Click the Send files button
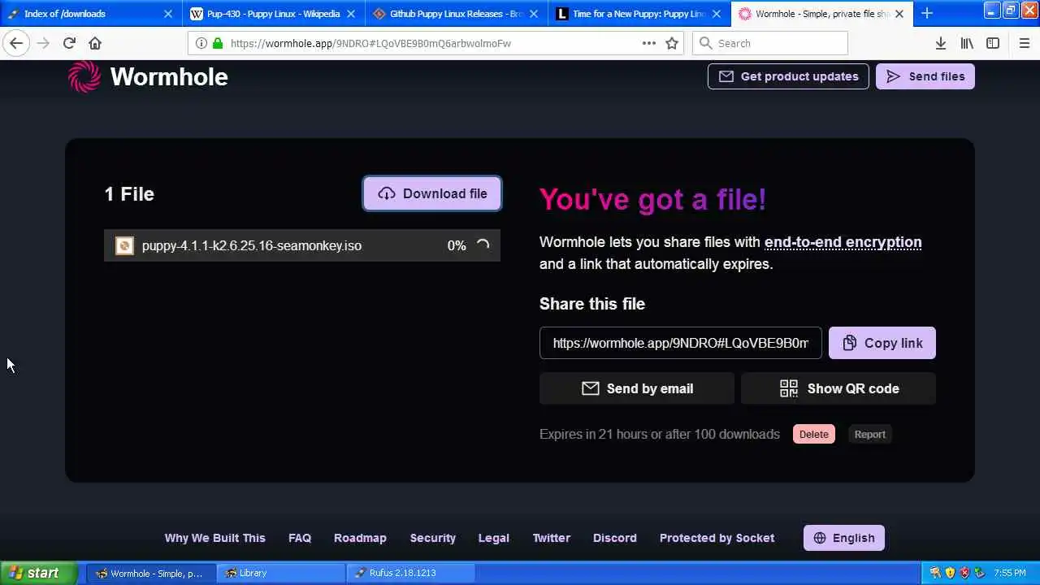The width and height of the screenshot is (1040, 585). pyautogui.click(x=925, y=76)
